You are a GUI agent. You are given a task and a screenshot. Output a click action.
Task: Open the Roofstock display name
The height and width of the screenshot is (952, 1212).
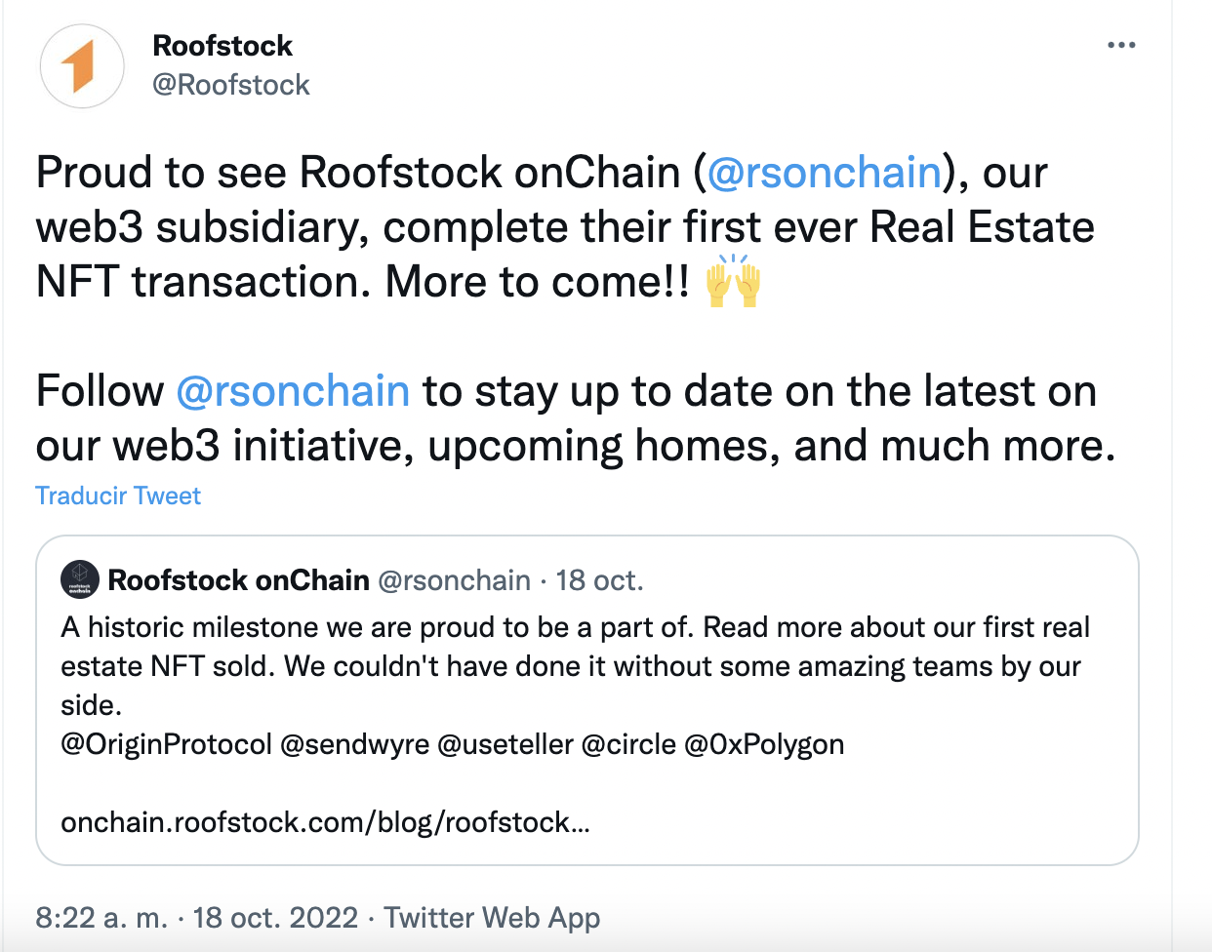tap(222, 46)
